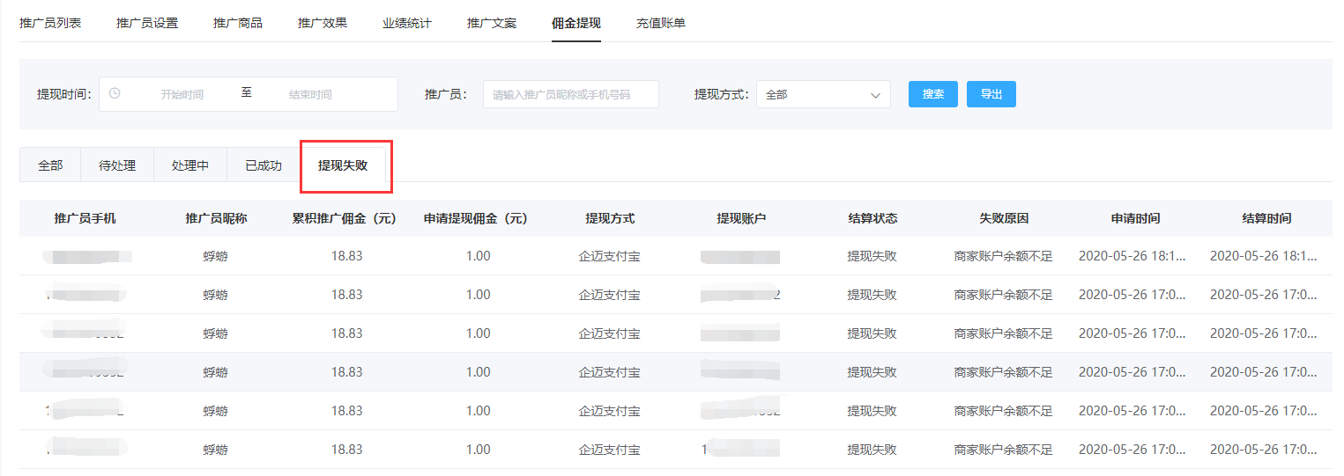
Task: Click the 搜索 button
Action: click(932, 94)
